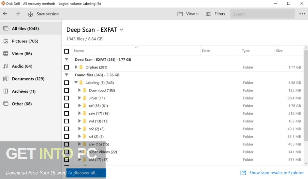Sort by the Date column header
This screenshot has height=179, width=308.
(220, 51)
